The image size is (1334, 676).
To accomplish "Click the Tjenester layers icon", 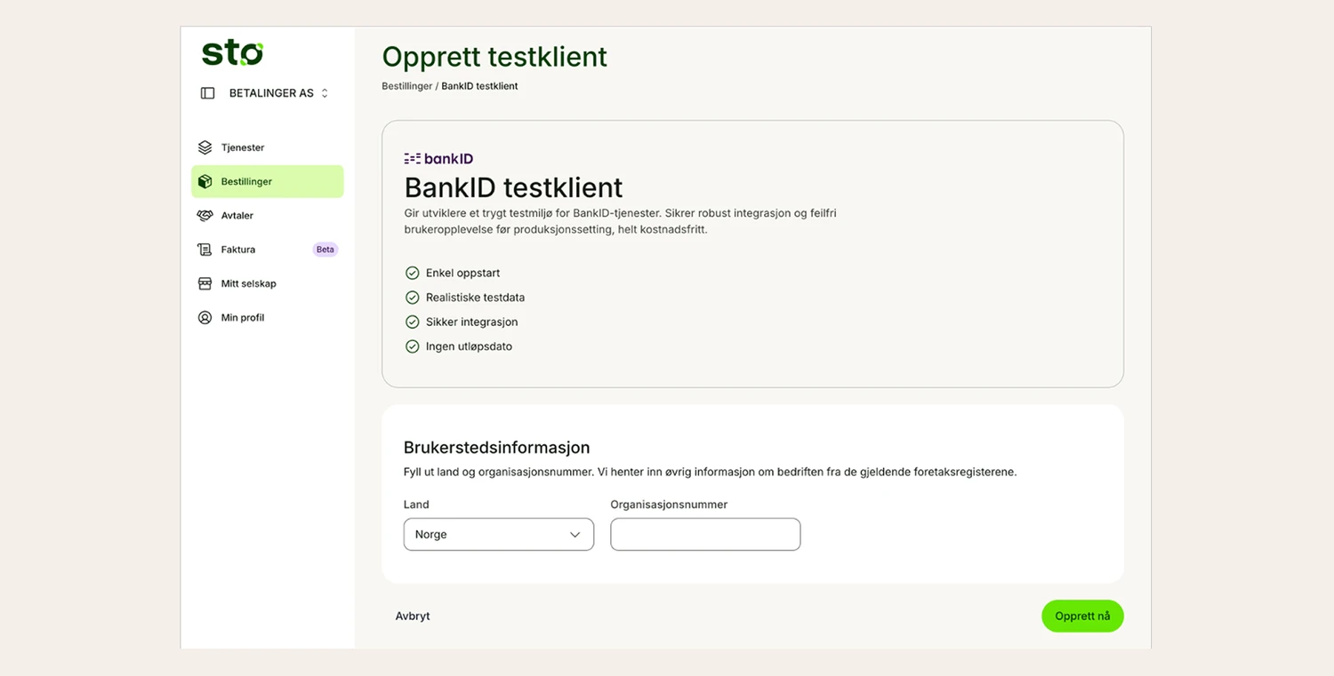I will pos(205,147).
